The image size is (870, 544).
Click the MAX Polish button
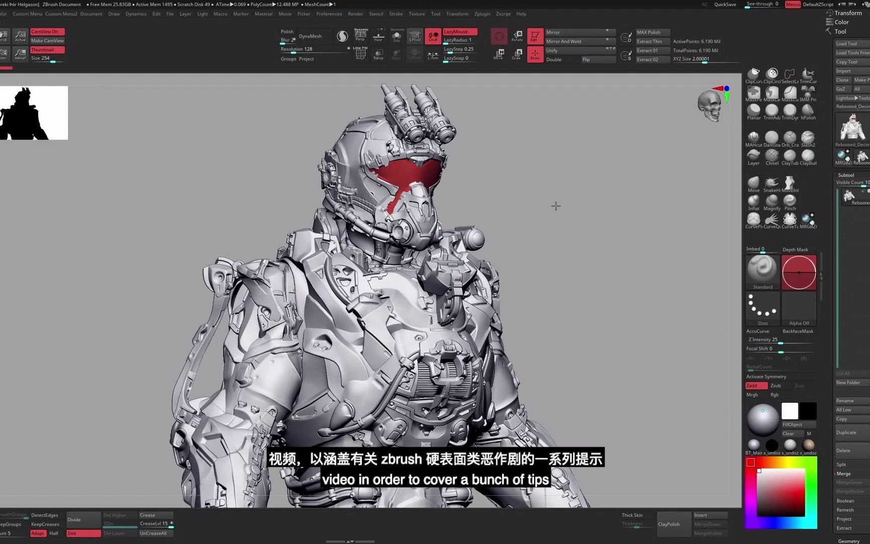(x=652, y=32)
